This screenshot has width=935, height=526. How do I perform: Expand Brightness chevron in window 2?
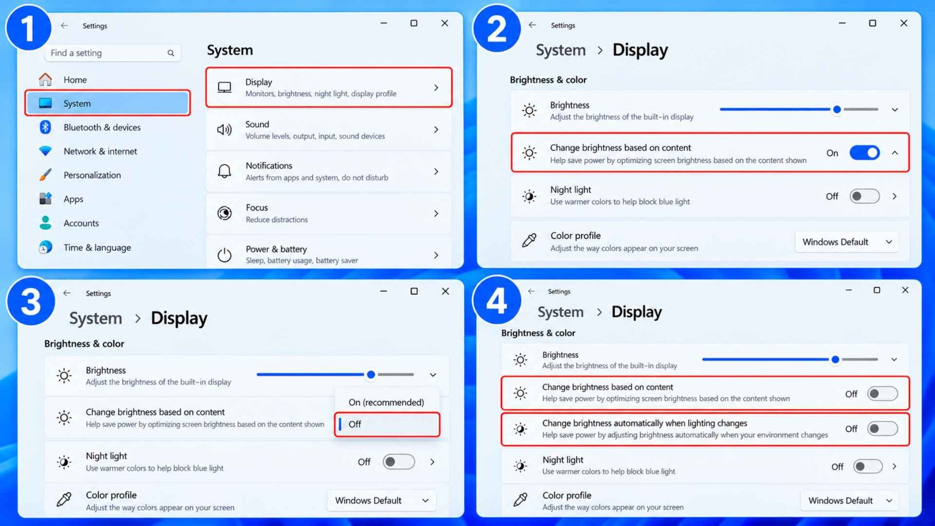coord(895,110)
